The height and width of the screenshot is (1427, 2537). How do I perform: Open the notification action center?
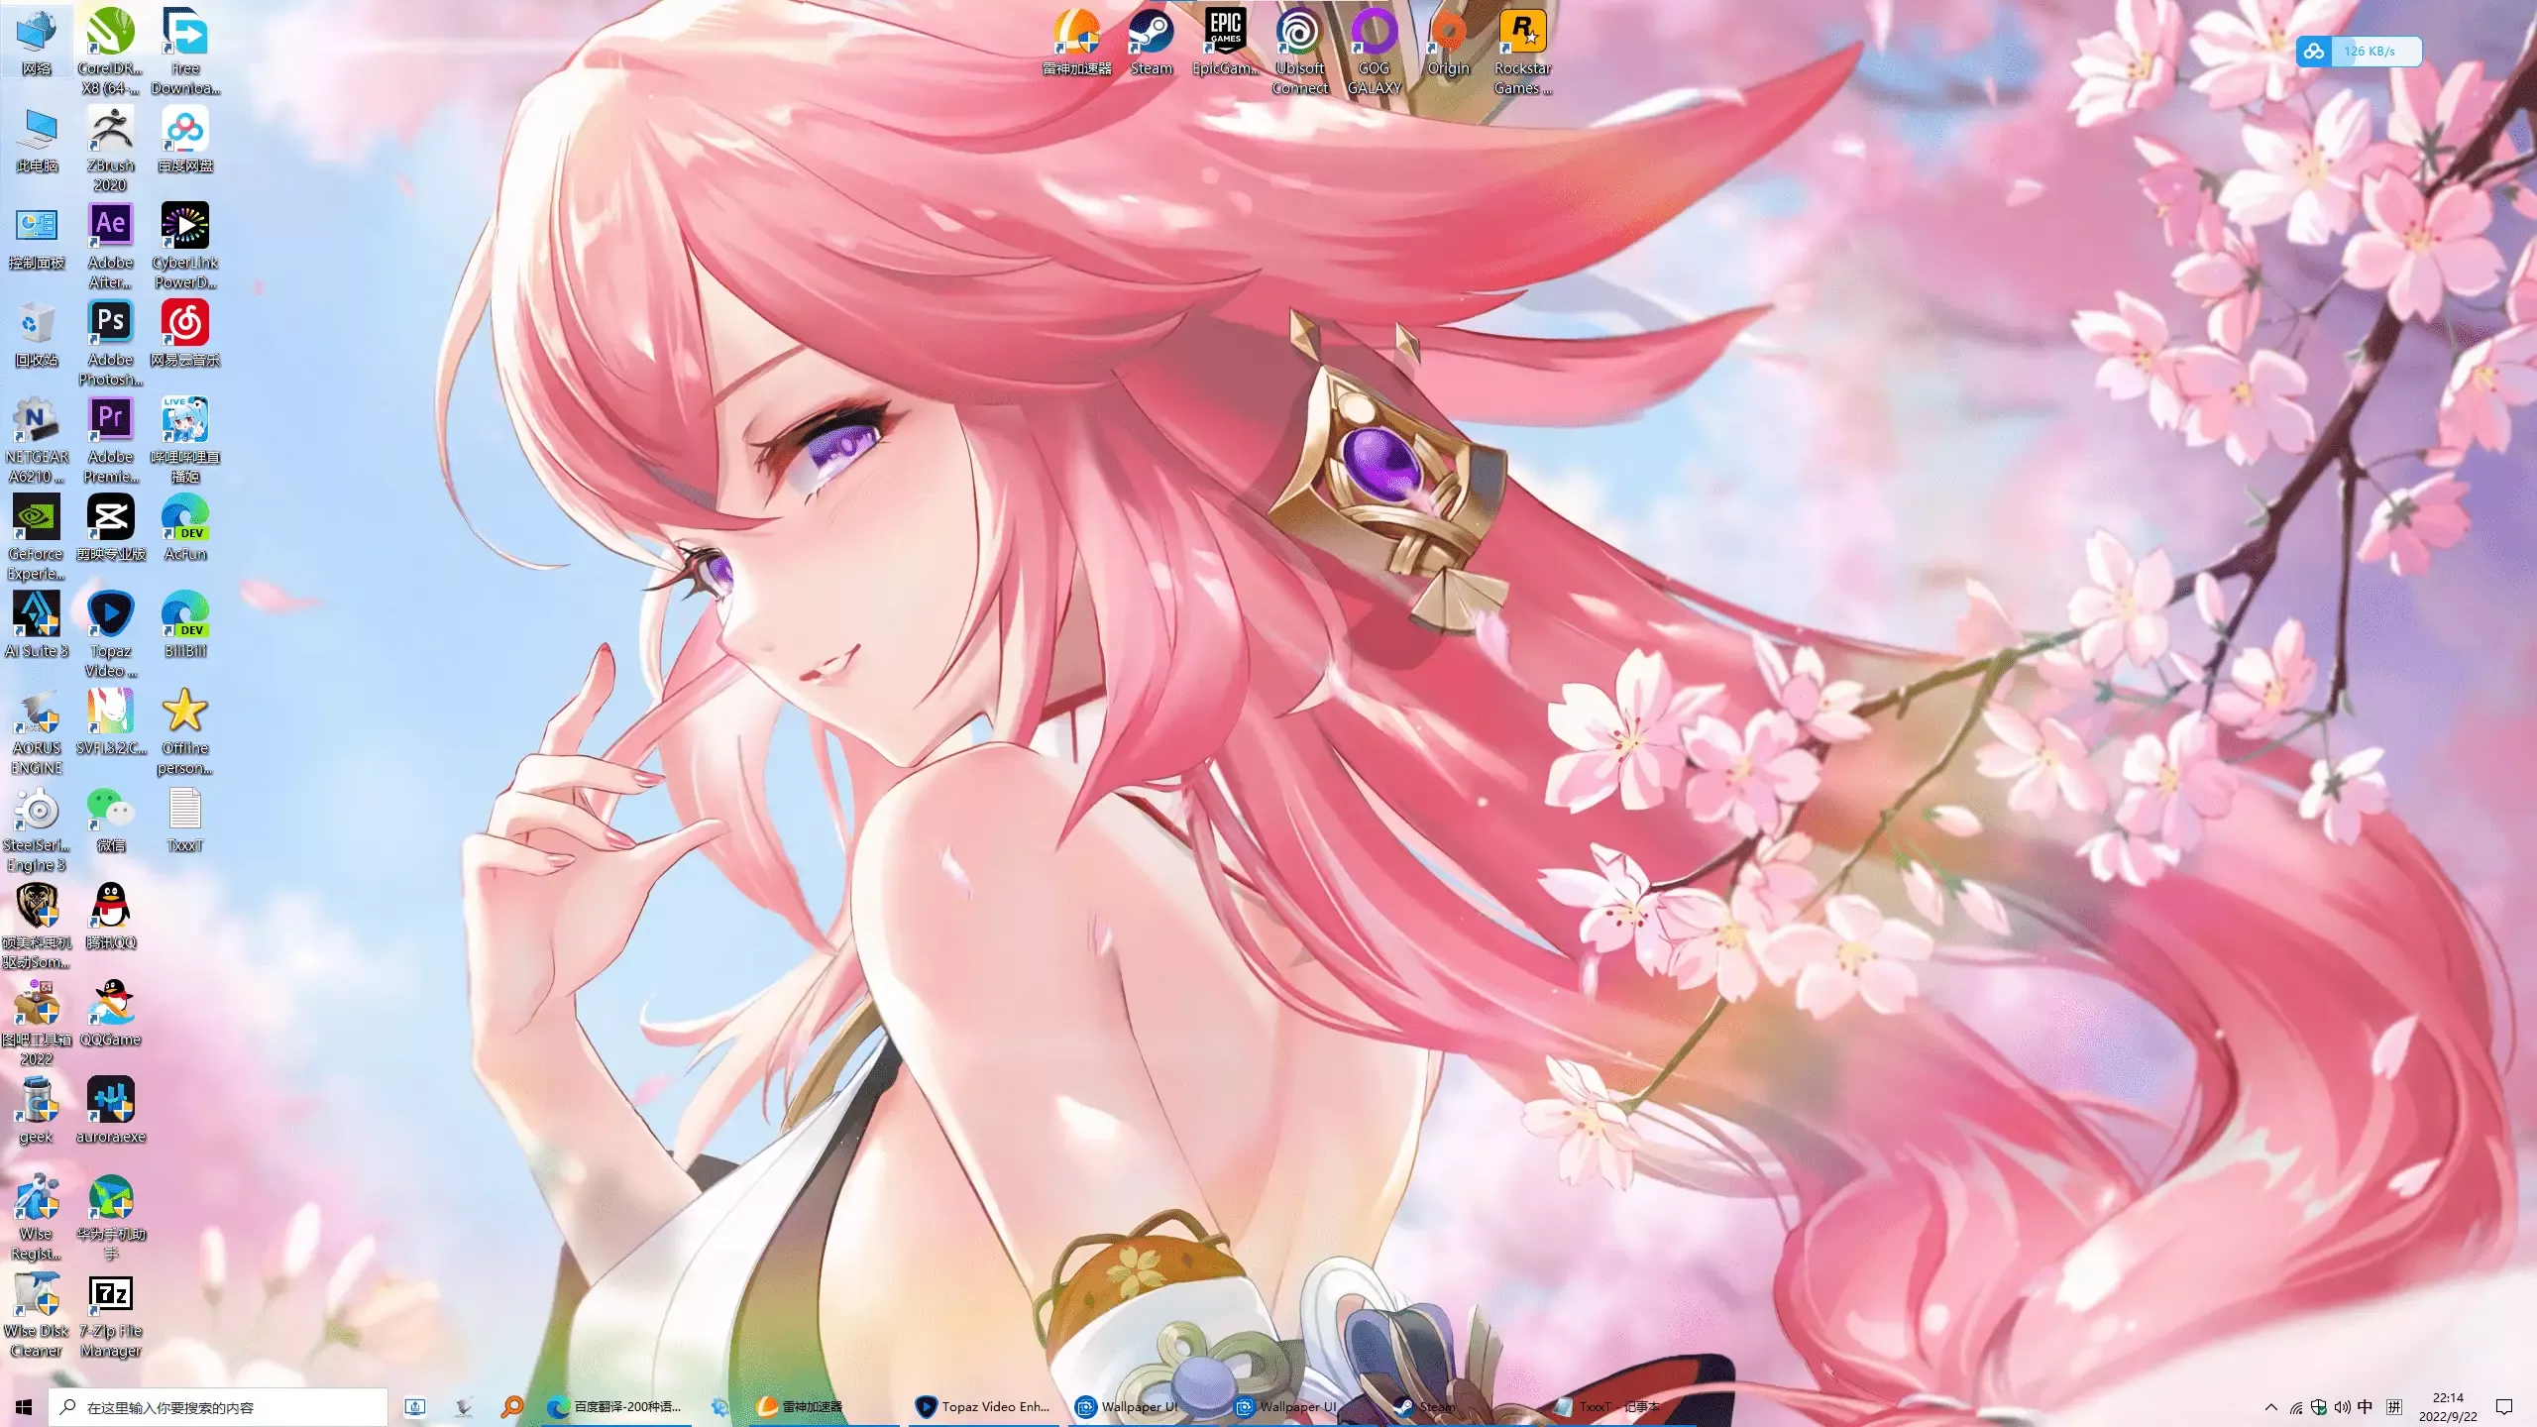[x=2504, y=1407]
